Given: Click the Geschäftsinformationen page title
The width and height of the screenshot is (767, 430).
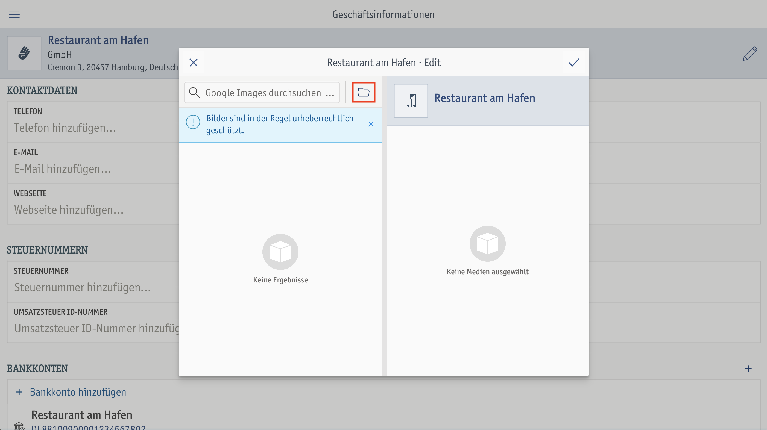Looking at the screenshot, I should coord(383,14).
